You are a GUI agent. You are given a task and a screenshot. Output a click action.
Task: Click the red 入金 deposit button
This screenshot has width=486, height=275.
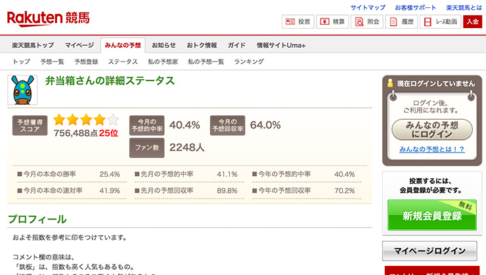click(x=472, y=22)
